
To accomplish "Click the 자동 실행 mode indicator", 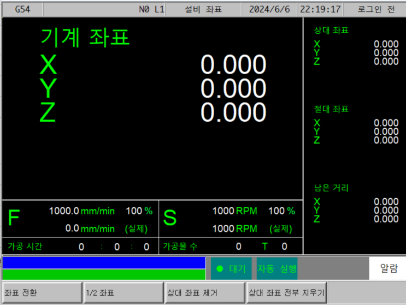I will pos(277,268).
